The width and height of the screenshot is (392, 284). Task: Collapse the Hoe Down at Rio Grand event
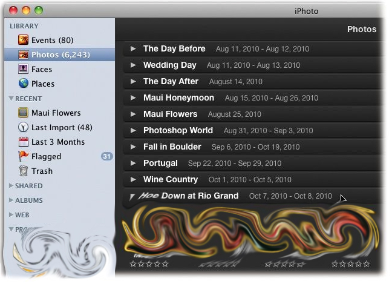point(132,197)
